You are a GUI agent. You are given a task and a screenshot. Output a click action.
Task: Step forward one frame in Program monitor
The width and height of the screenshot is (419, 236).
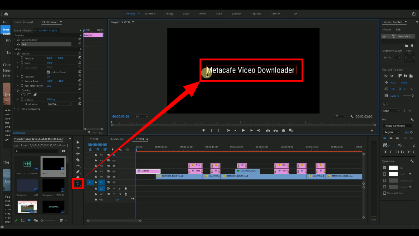click(x=251, y=130)
